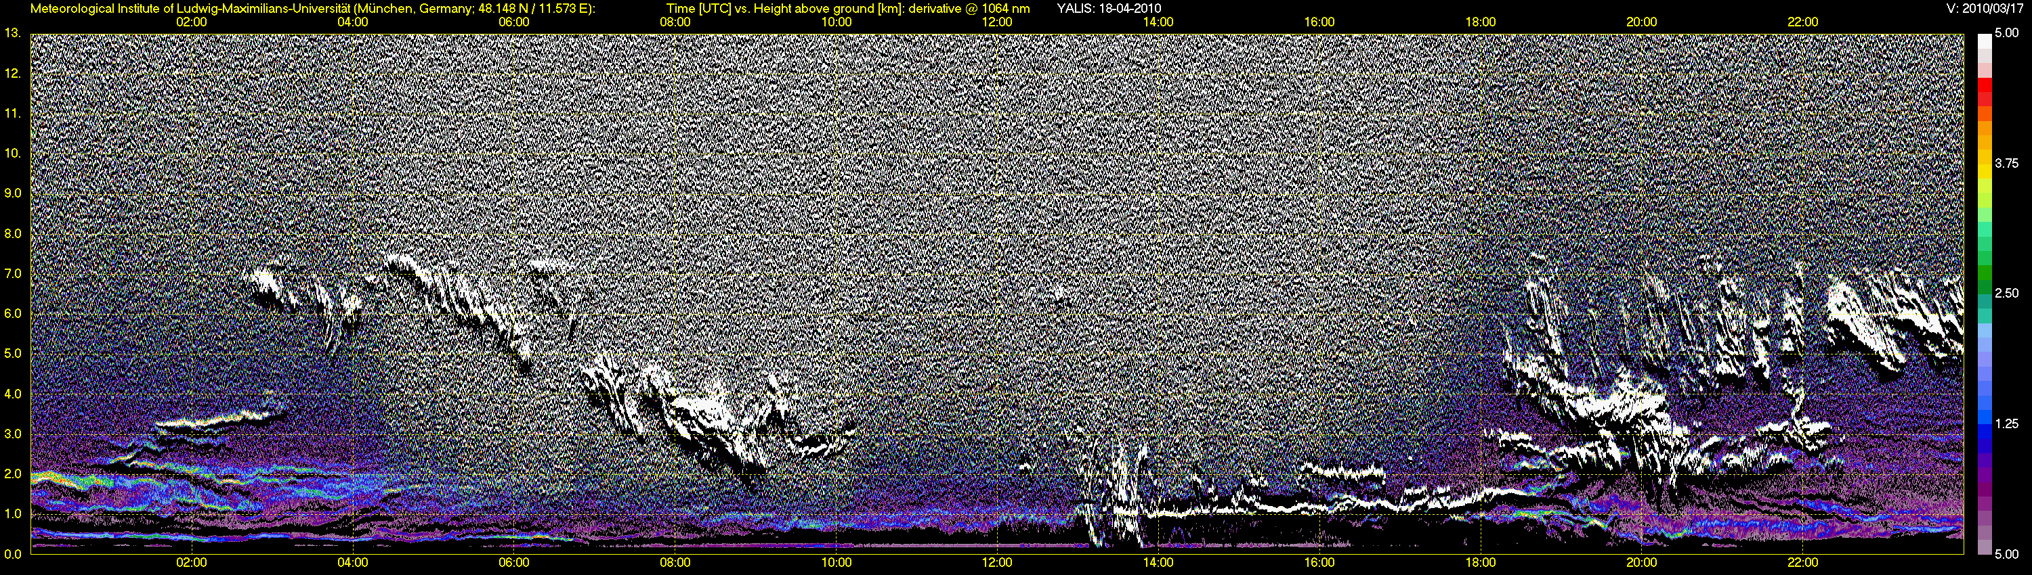Click the 'YALIS: 18-04-2010' date label

tap(1108, 9)
